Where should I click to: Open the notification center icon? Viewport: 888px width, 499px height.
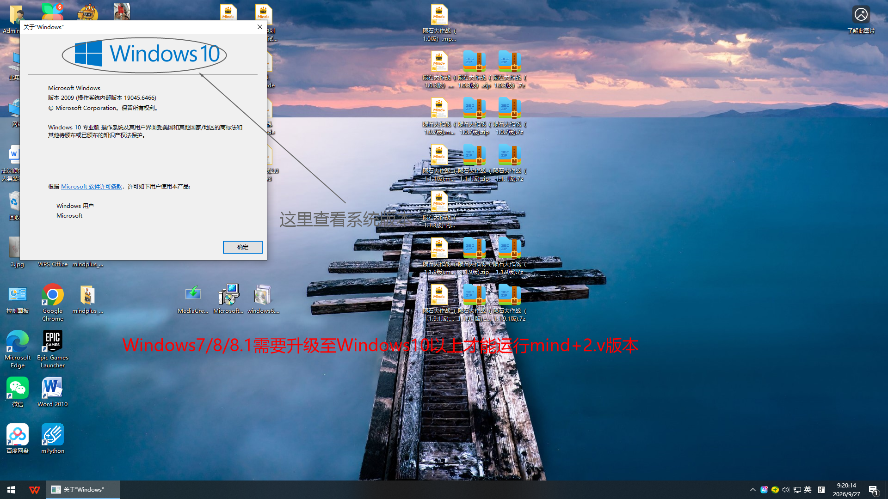pyautogui.click(x=873, y=490)
